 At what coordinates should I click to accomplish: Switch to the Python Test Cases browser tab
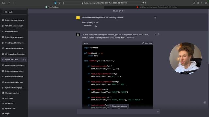[52, 7]
